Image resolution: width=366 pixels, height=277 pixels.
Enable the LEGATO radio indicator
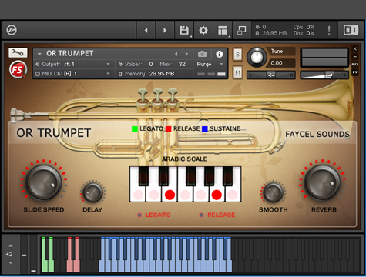pyautogui.click(x=139, y=215)
